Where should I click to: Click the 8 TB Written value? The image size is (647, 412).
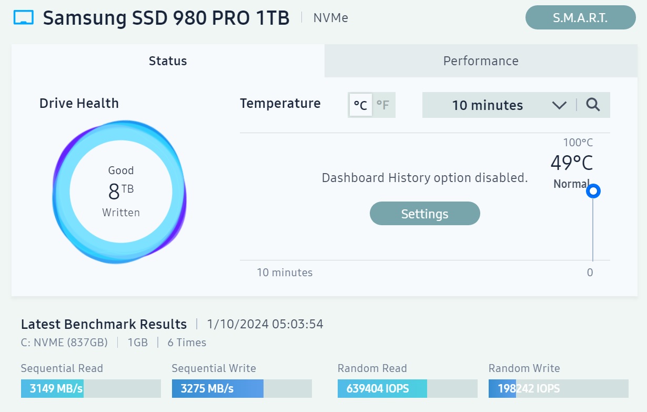[x=120, y=192]
